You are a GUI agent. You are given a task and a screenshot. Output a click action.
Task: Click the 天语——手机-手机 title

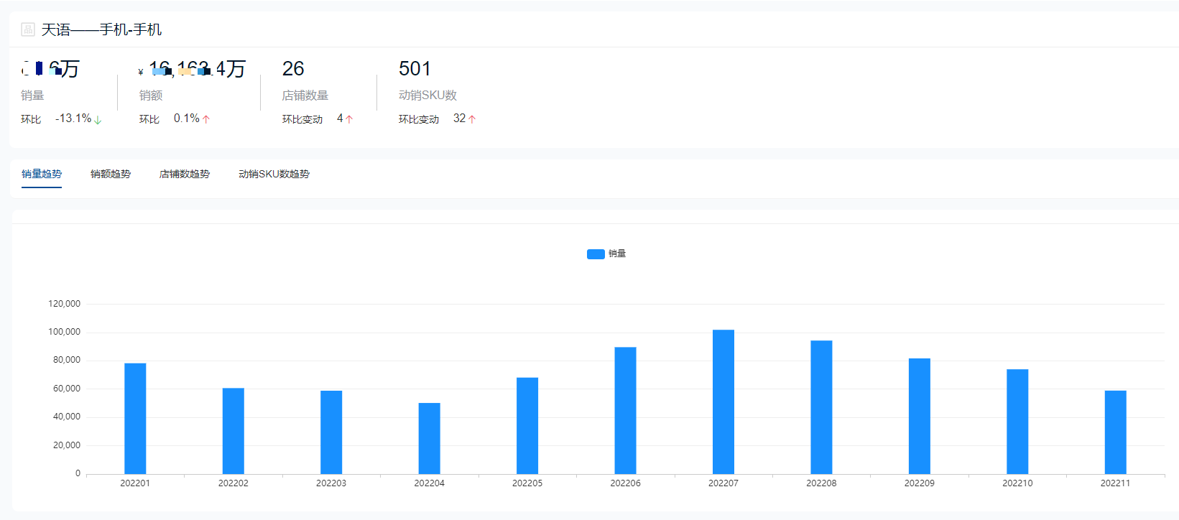101,29
